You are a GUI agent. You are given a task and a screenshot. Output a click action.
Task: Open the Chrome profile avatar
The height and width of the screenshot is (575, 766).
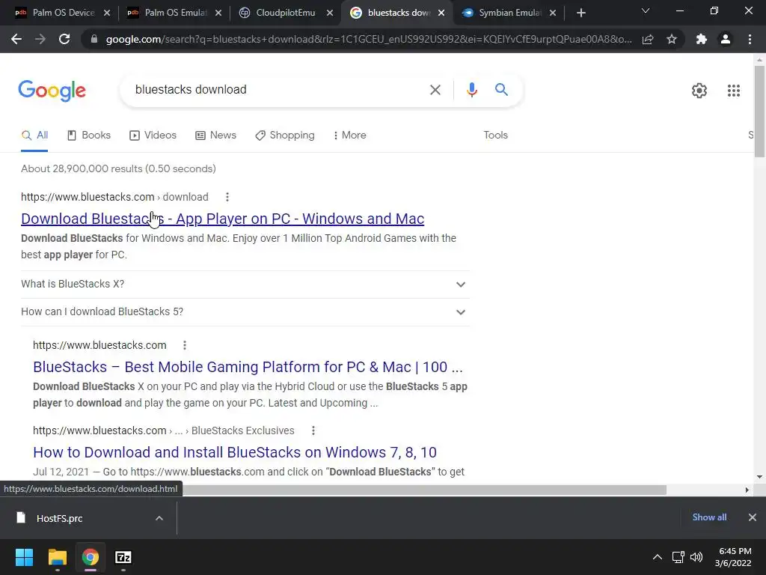726,39
